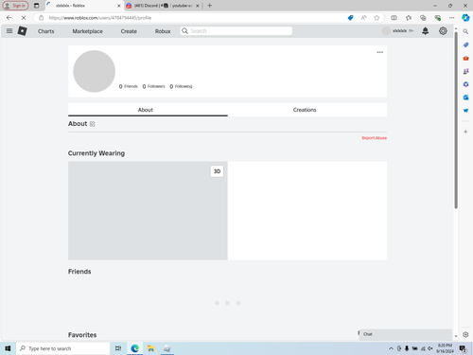Select the About tab
Image resolution: width=473 pixels, height=355 pixels.
coord(148,110)
